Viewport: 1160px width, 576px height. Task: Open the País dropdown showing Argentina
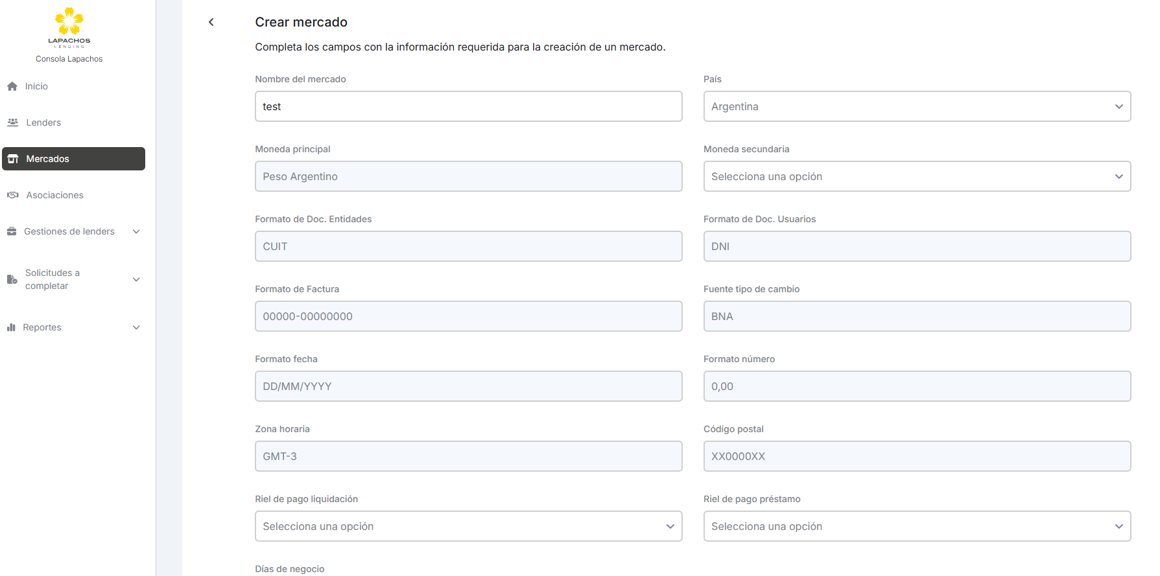[917, 106]
